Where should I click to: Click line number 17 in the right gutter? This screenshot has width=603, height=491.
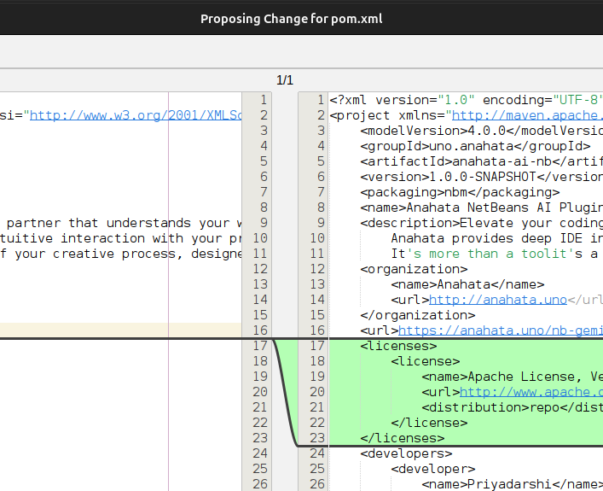317,346
